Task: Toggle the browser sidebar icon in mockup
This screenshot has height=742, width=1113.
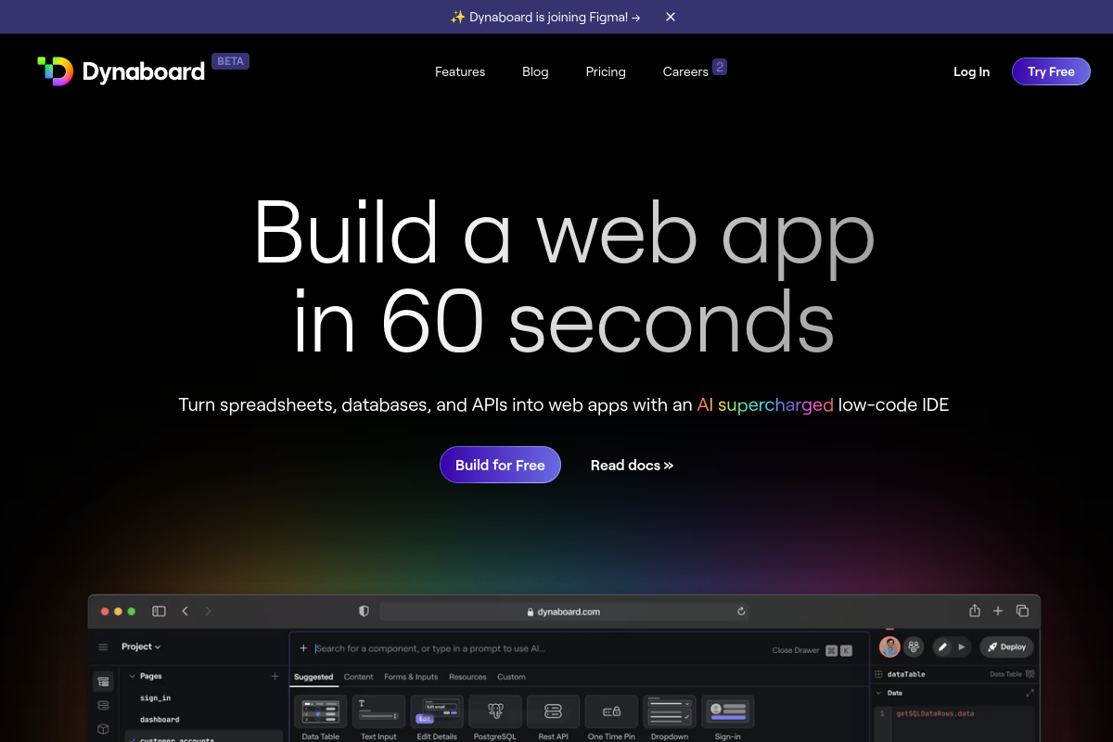Action: 159,611
